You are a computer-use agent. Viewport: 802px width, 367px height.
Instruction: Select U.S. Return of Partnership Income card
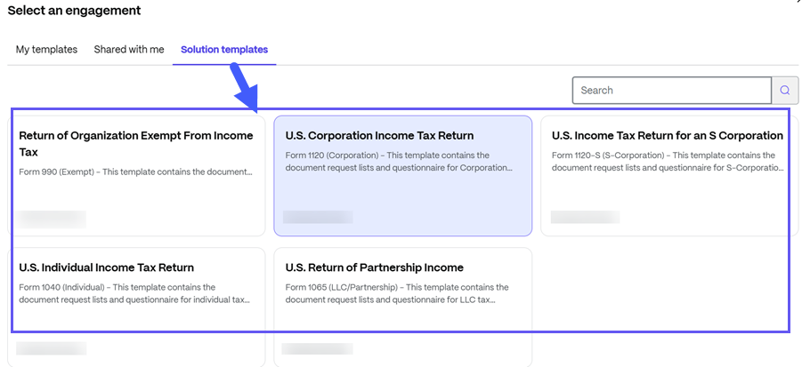click(x=403, y=307)
